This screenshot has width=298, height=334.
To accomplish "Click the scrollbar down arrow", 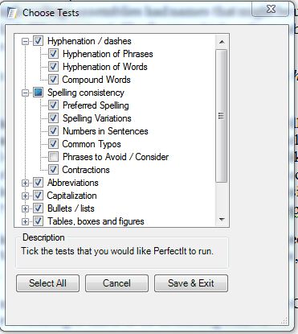I will (x=222, y=220).
